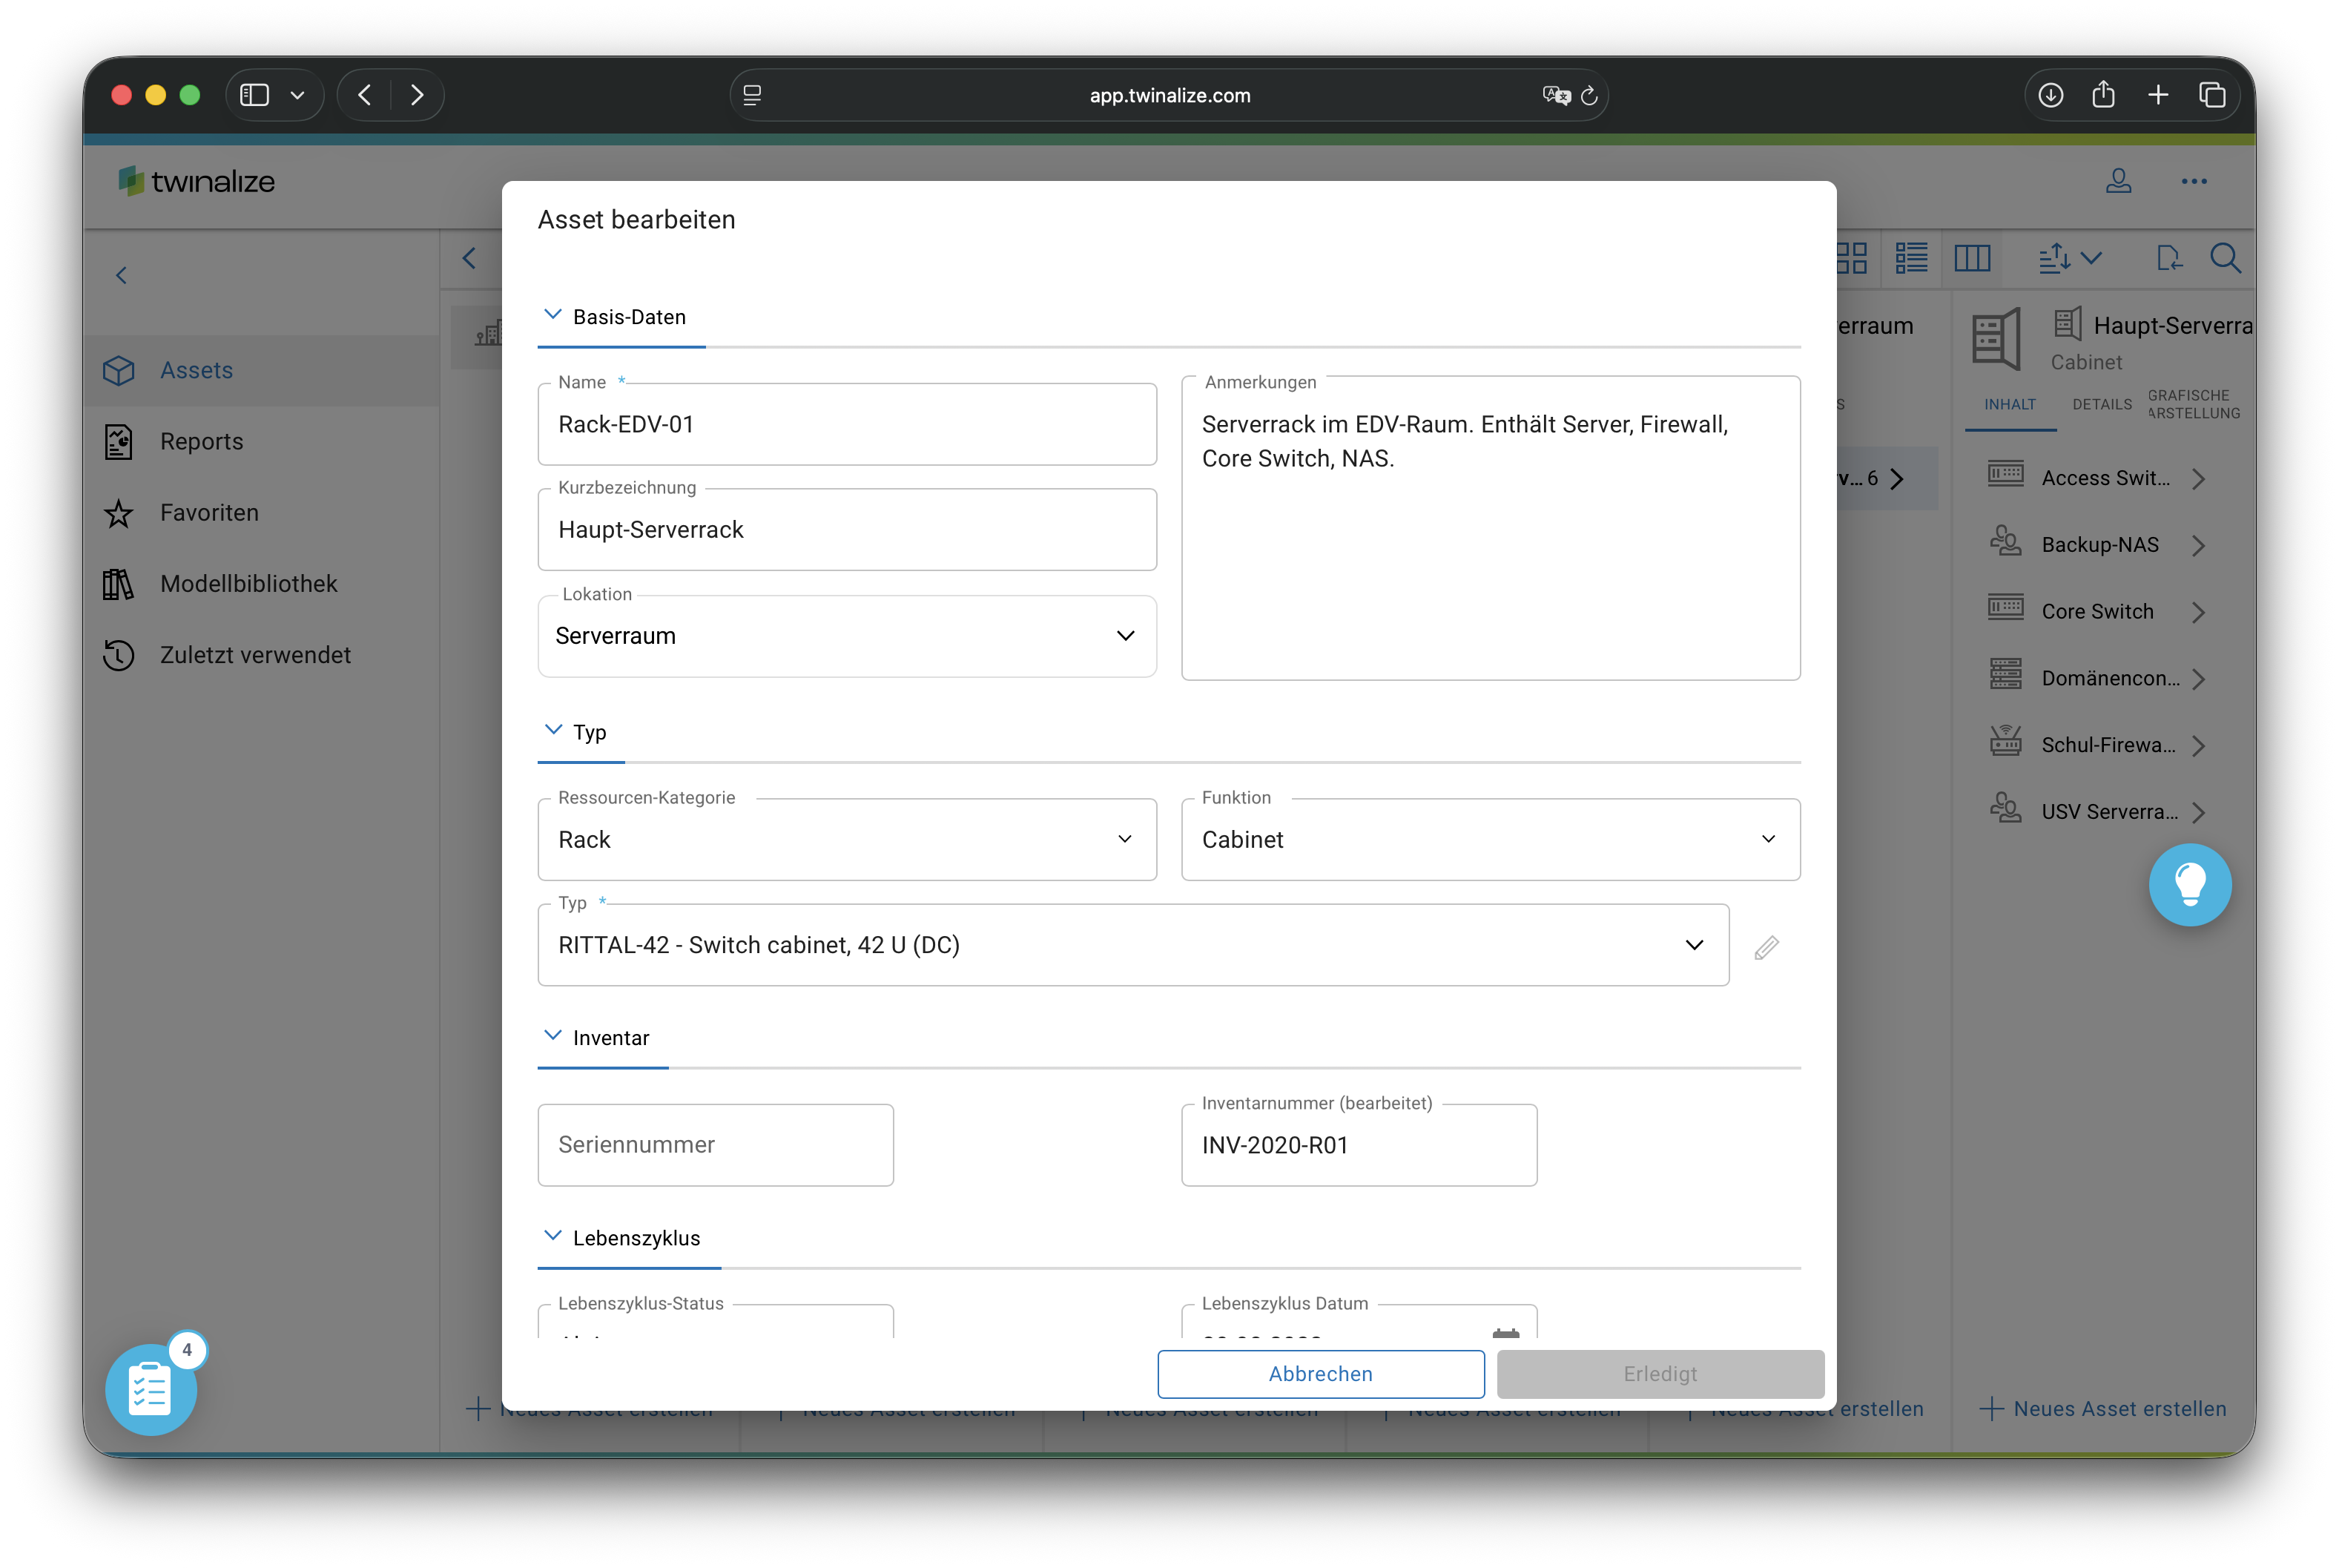Click the Abbrechen button
Screen dimensions: 2339x1568
(x=1319, y=1374)
